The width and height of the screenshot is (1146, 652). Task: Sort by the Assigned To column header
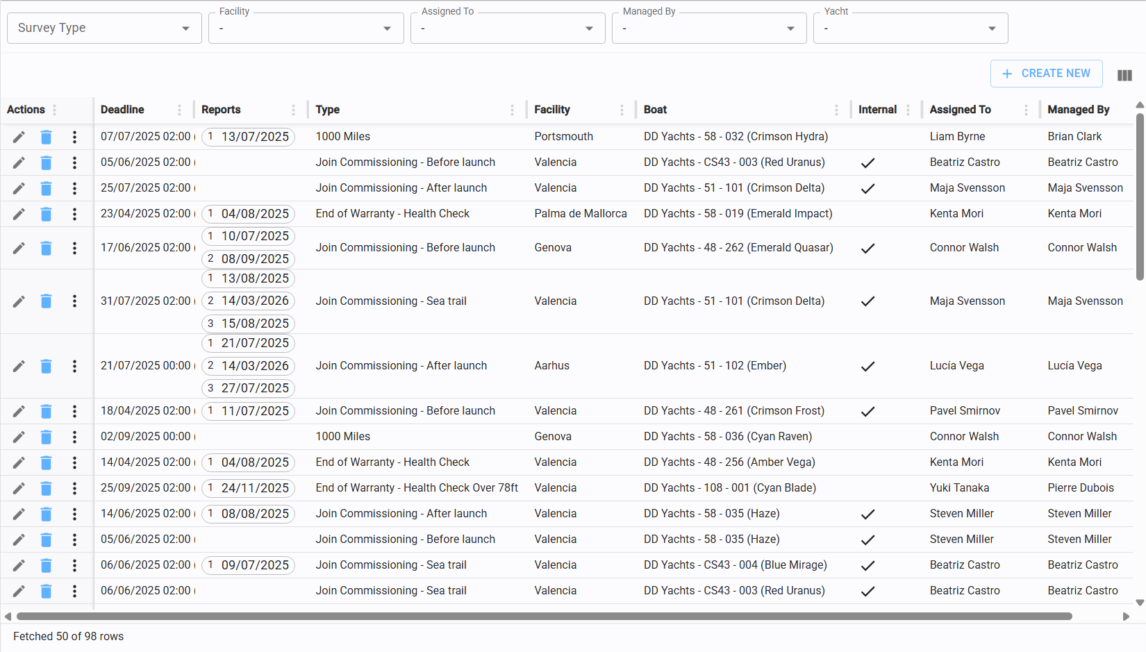(960, 110)
